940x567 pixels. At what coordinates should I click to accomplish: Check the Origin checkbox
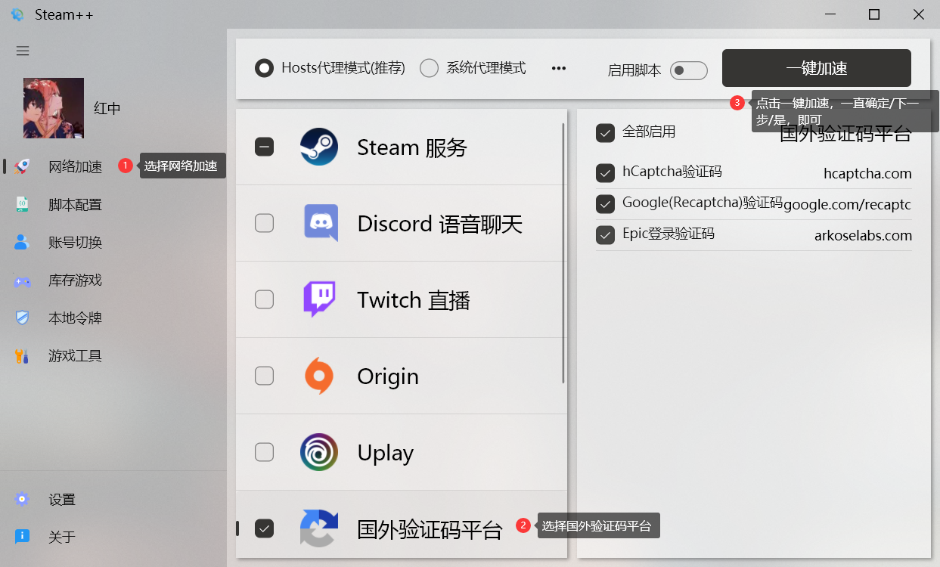264,376
